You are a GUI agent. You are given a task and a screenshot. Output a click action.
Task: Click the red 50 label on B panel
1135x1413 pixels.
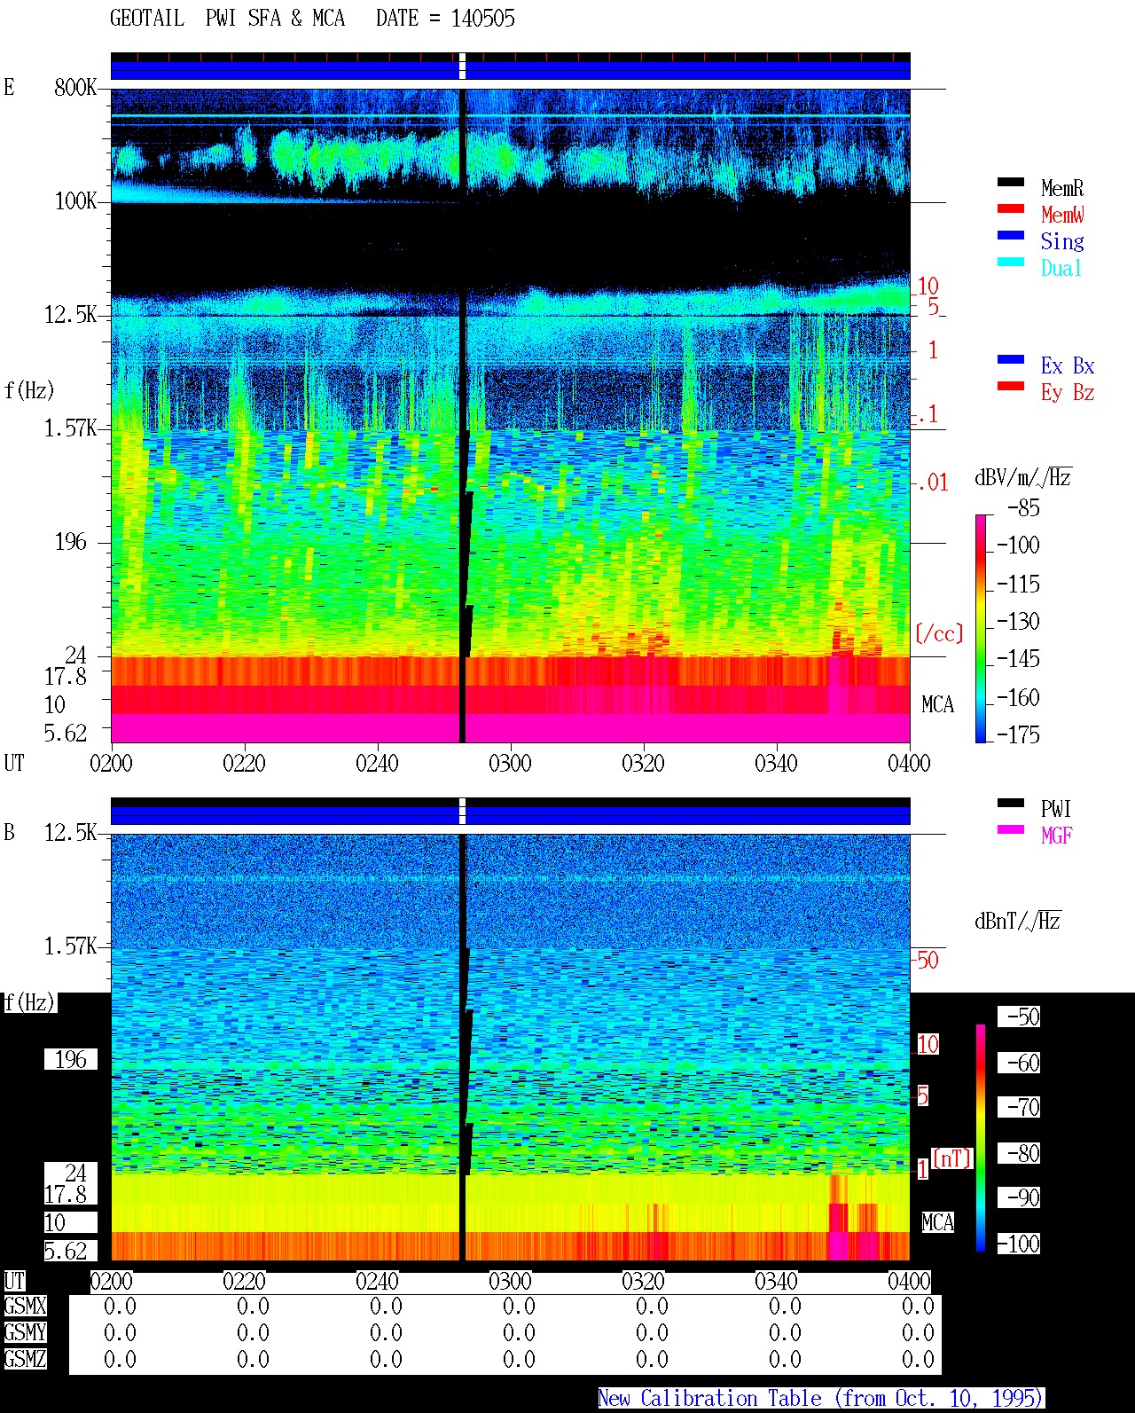click(x=928, y=960)
